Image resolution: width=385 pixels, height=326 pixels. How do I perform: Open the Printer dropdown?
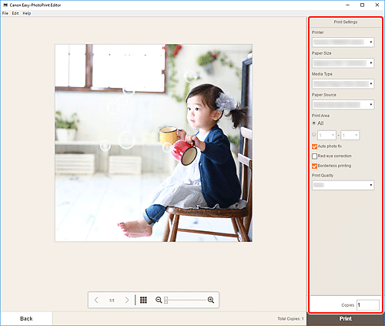(x=343, y=42)
